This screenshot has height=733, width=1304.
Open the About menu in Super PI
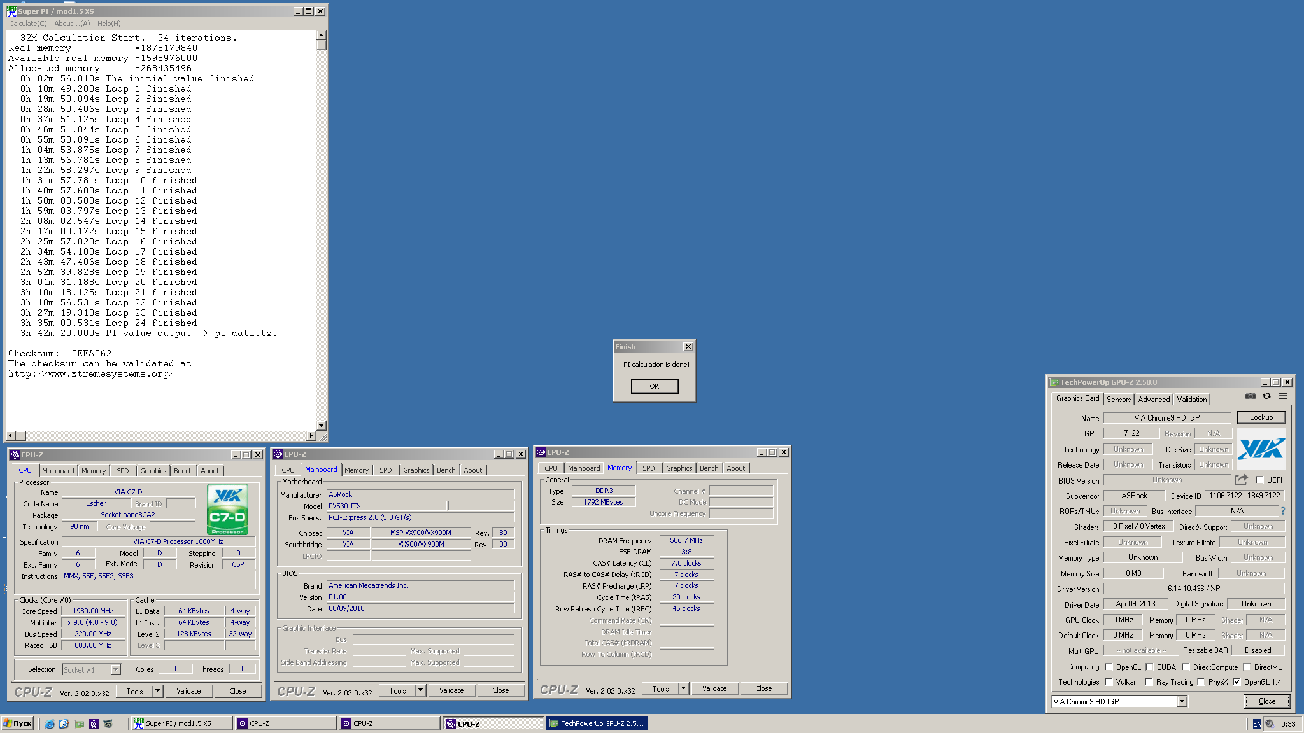(72, 24)
